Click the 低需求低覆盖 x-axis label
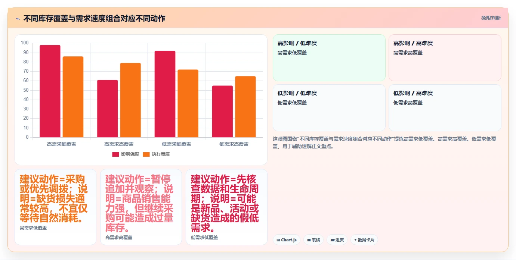 tap(176, 144)
